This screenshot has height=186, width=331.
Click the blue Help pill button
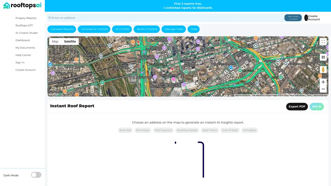click(x=194, y=29)
